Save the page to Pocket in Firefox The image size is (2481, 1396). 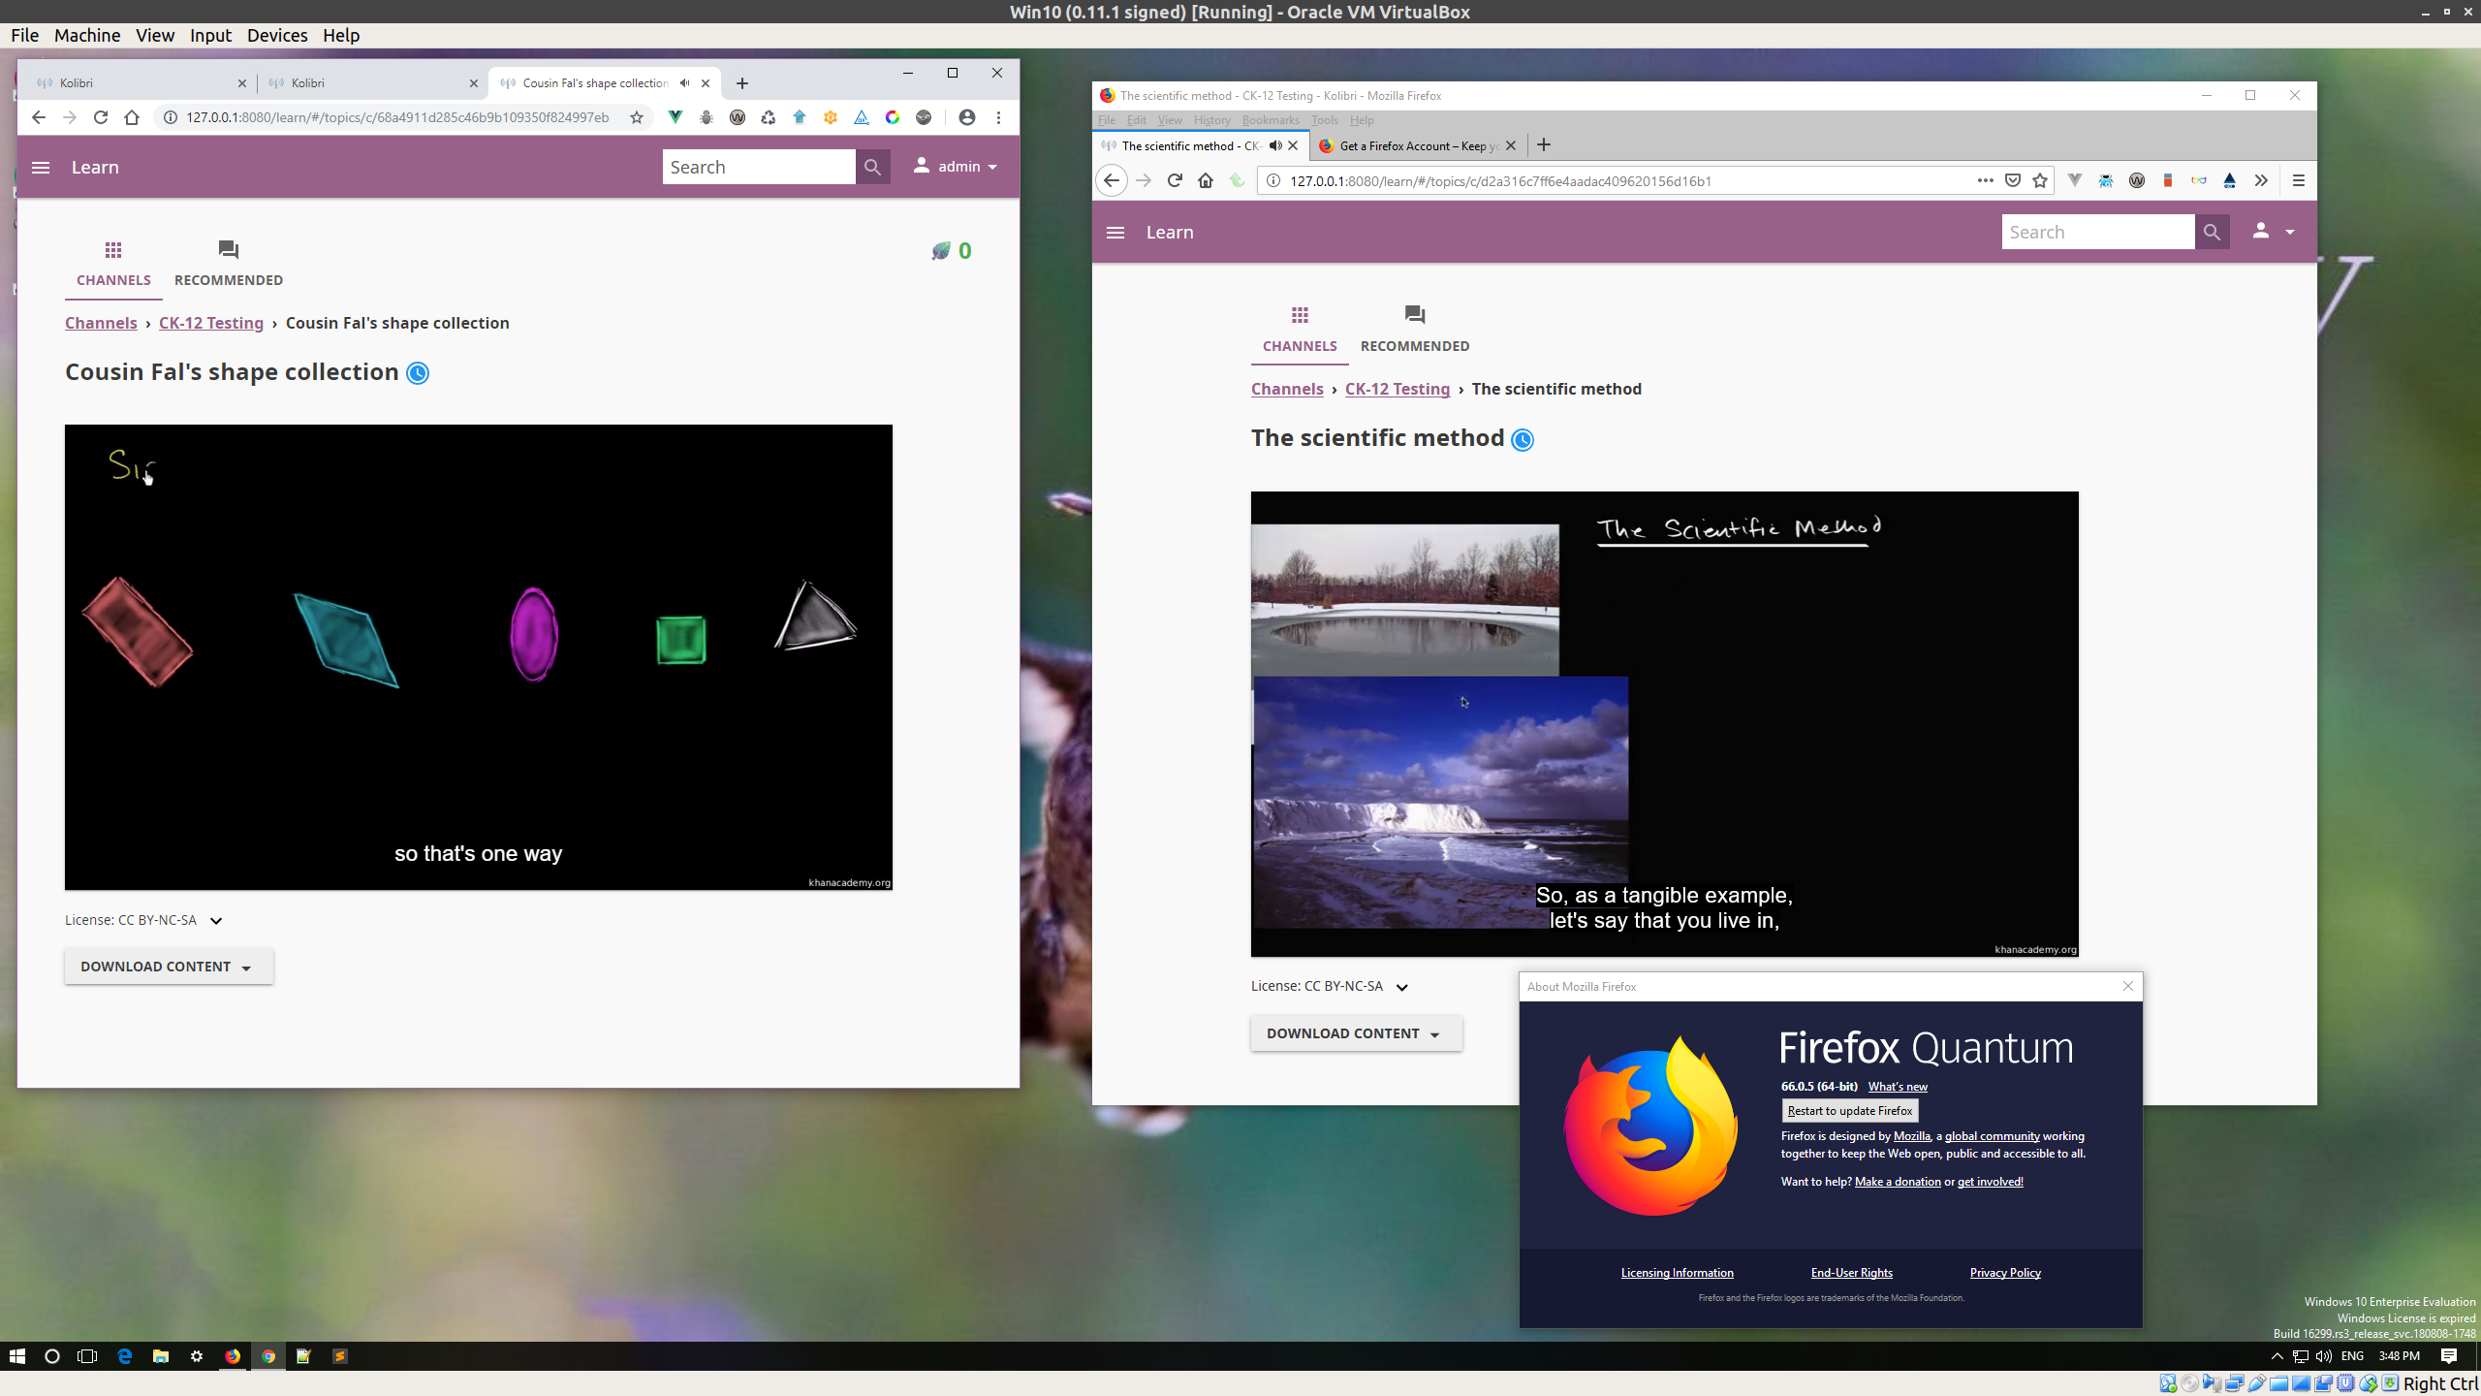[x=2013, y=180]
